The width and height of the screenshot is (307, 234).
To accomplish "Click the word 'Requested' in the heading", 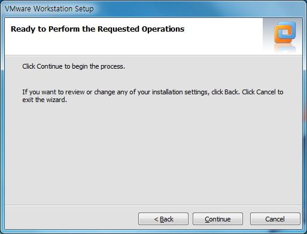I will (x=118, y=29).
